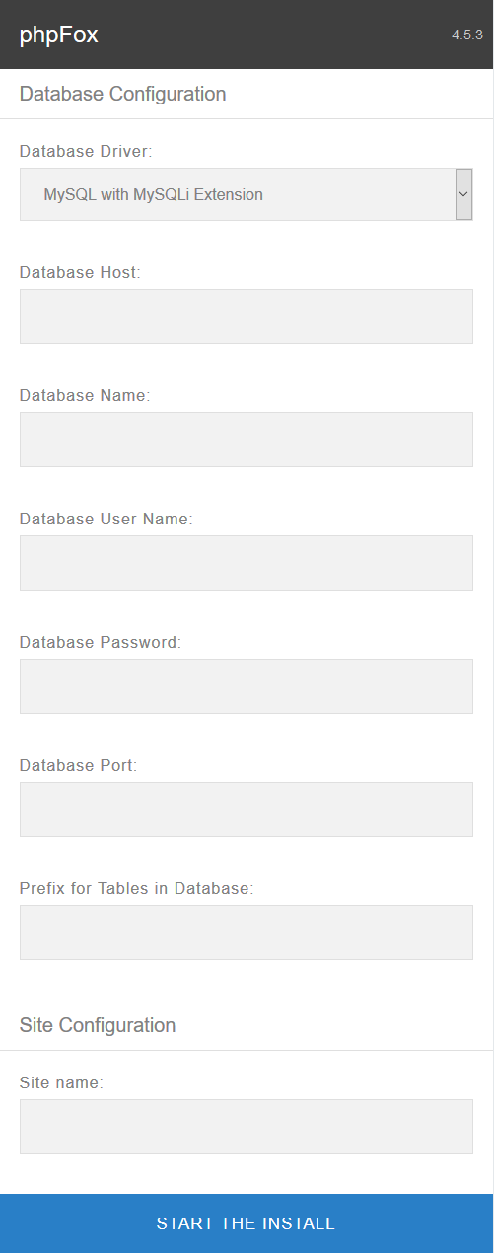494x1253 pixels.
Task: Click the Database Port label text
Action: tap(79, 765)
